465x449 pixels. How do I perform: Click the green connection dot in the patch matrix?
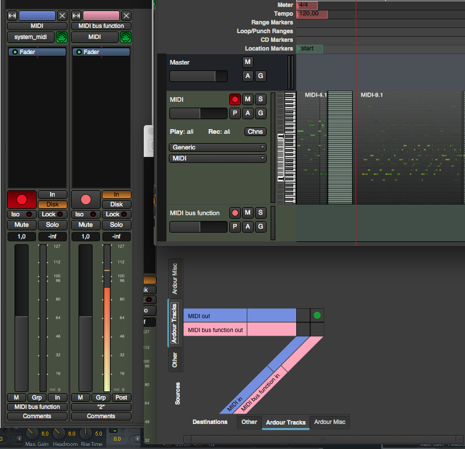click(317, 316)
